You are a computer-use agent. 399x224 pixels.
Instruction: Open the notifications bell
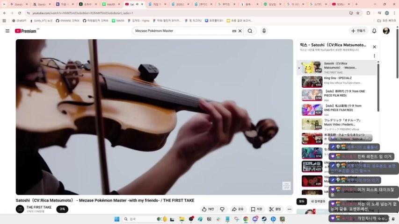tap(374, 31)
